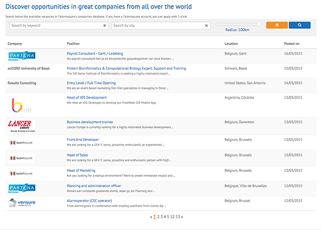Click posted date 14/03/2015
321x230 pixels.
tap(293, 83)
